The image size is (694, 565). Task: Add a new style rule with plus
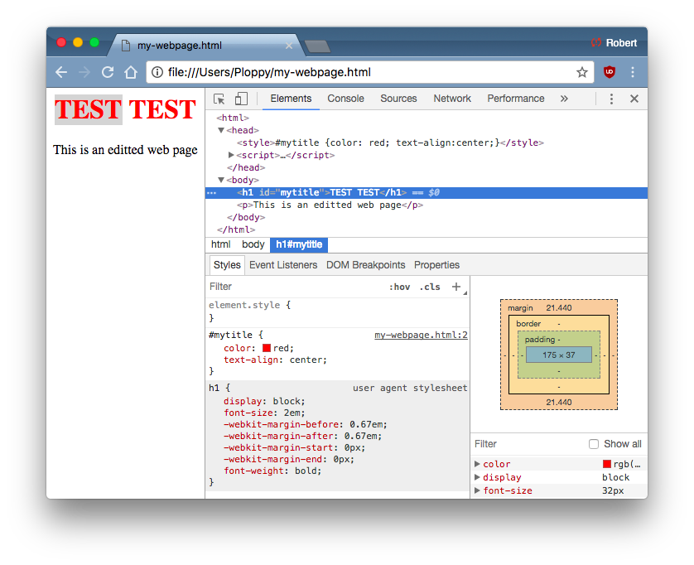pos(456,287)
